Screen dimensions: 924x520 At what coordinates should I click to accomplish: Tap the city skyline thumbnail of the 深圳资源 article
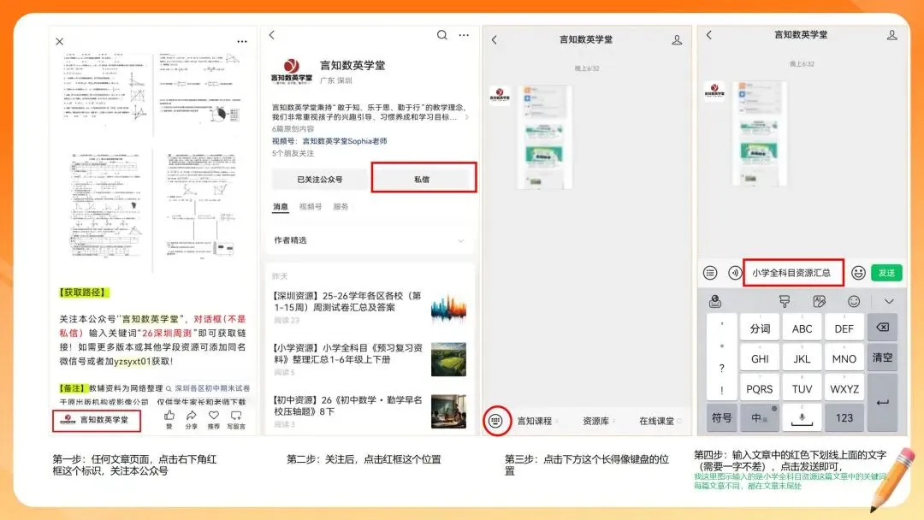(x=448, y=308)
